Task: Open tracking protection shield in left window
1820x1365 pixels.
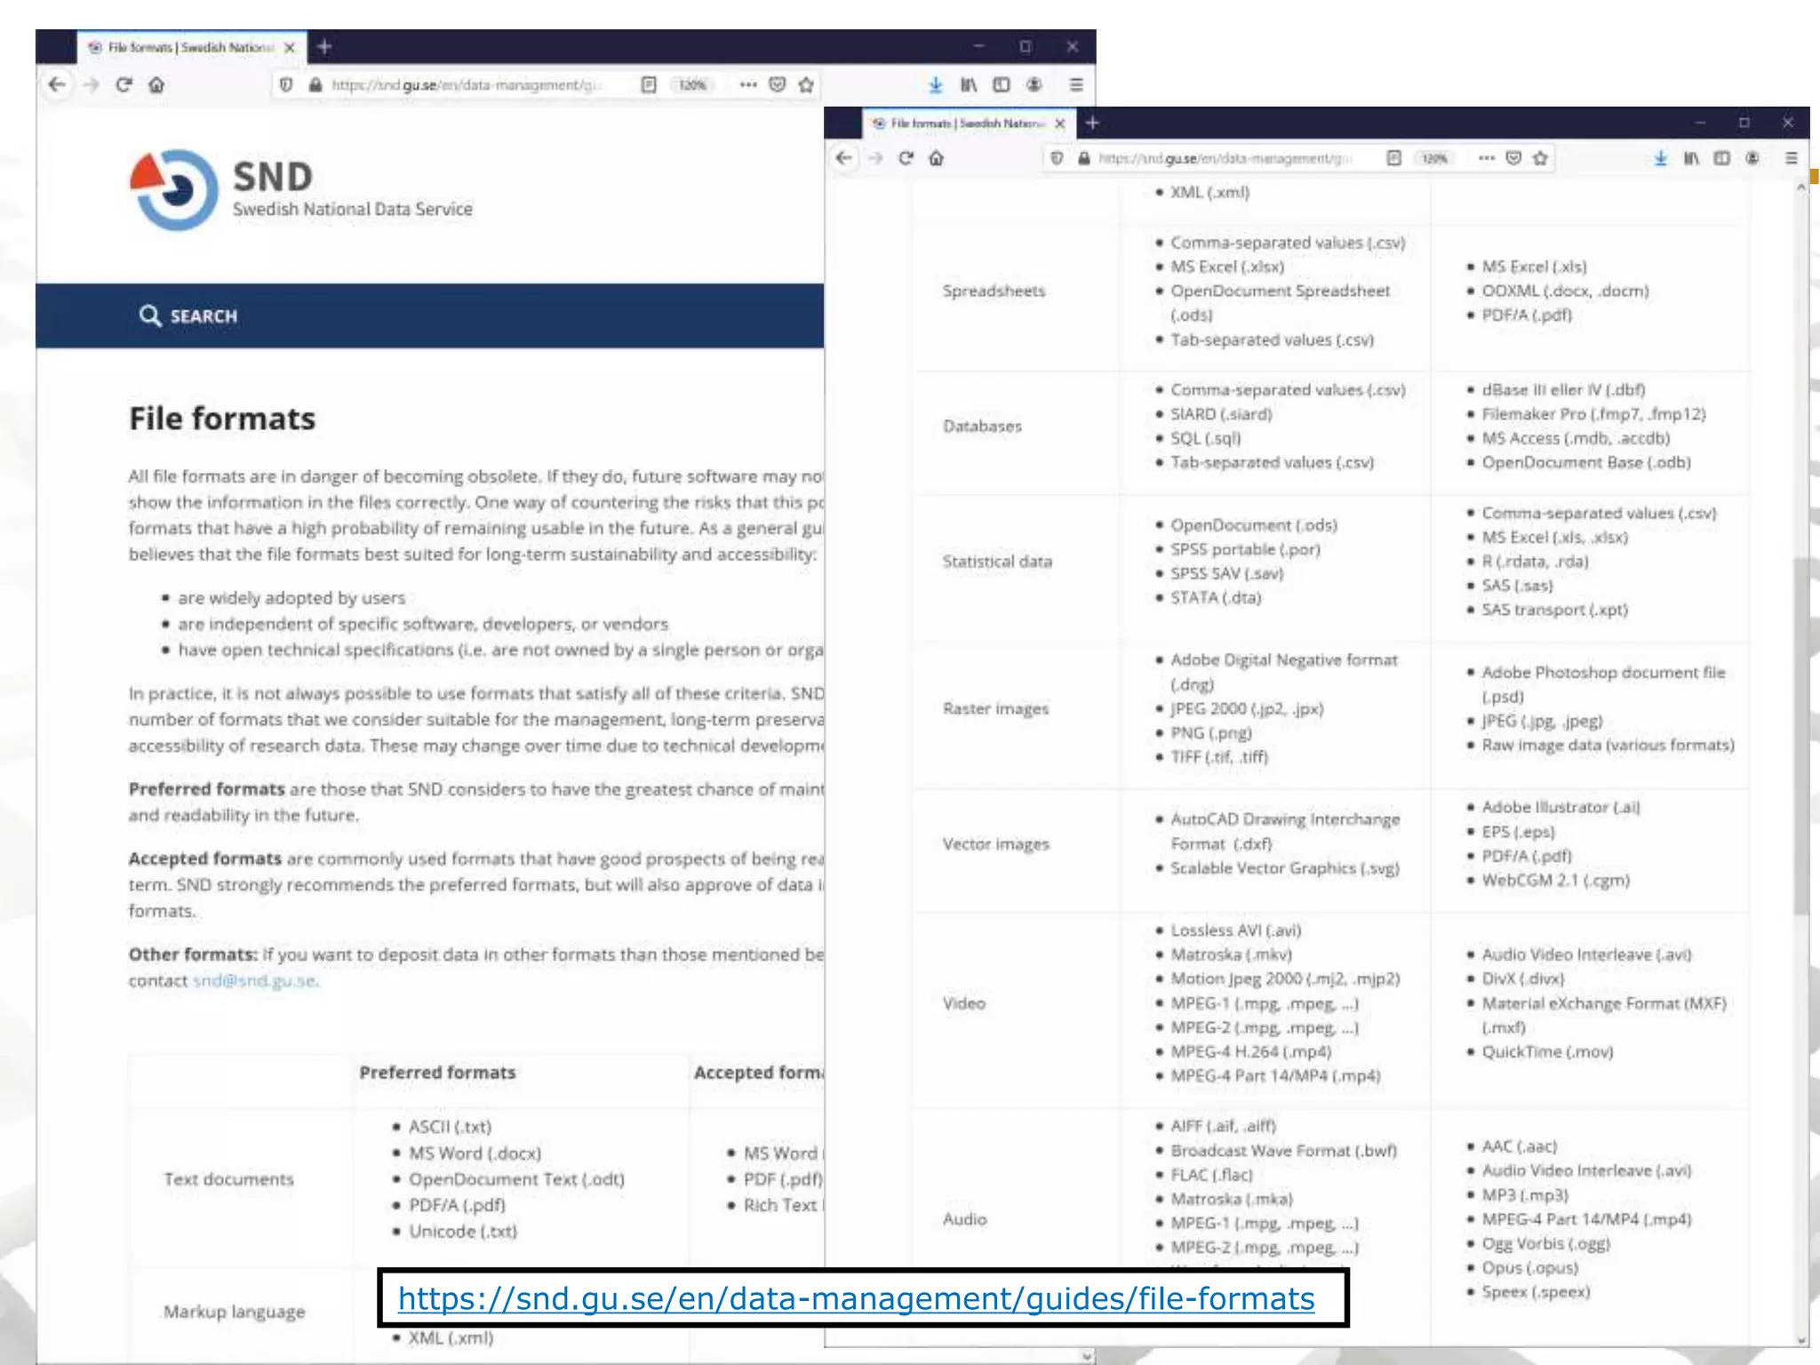Action: (x=286, y=84)
